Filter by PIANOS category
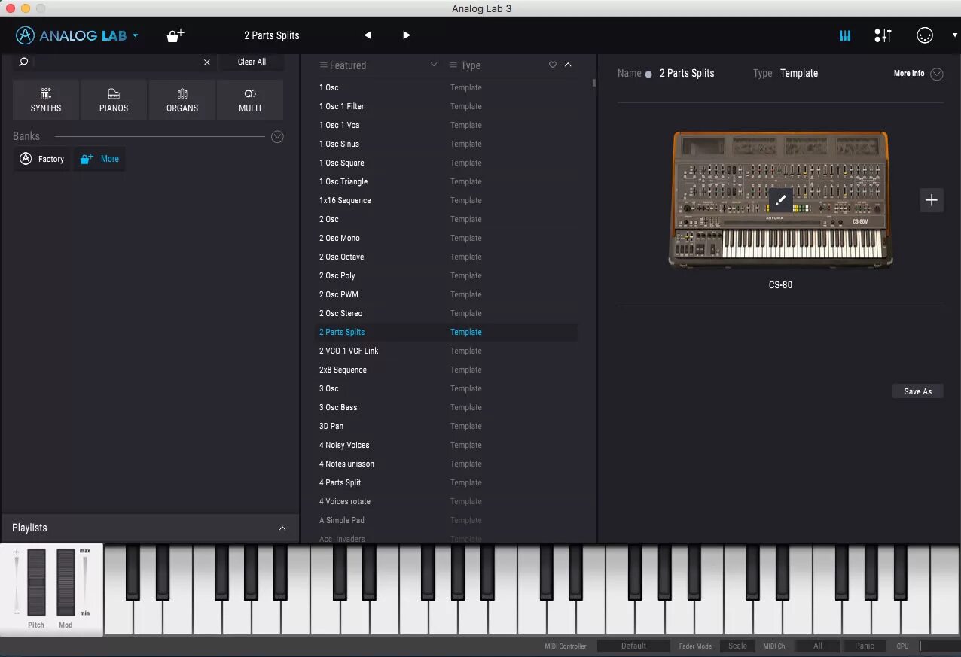This screenshot has width=961, height=657. (x=114, y=100)
